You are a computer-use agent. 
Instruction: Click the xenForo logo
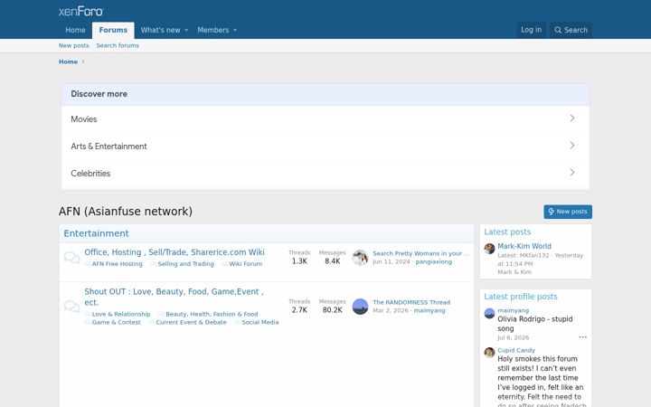81,11
